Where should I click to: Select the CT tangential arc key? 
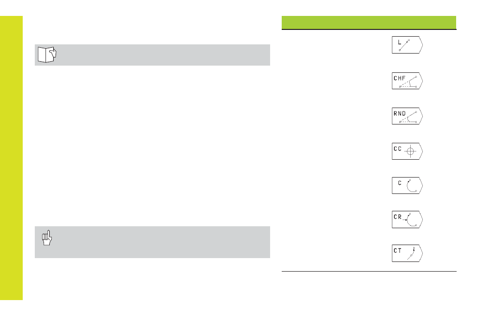coord(407,253)
